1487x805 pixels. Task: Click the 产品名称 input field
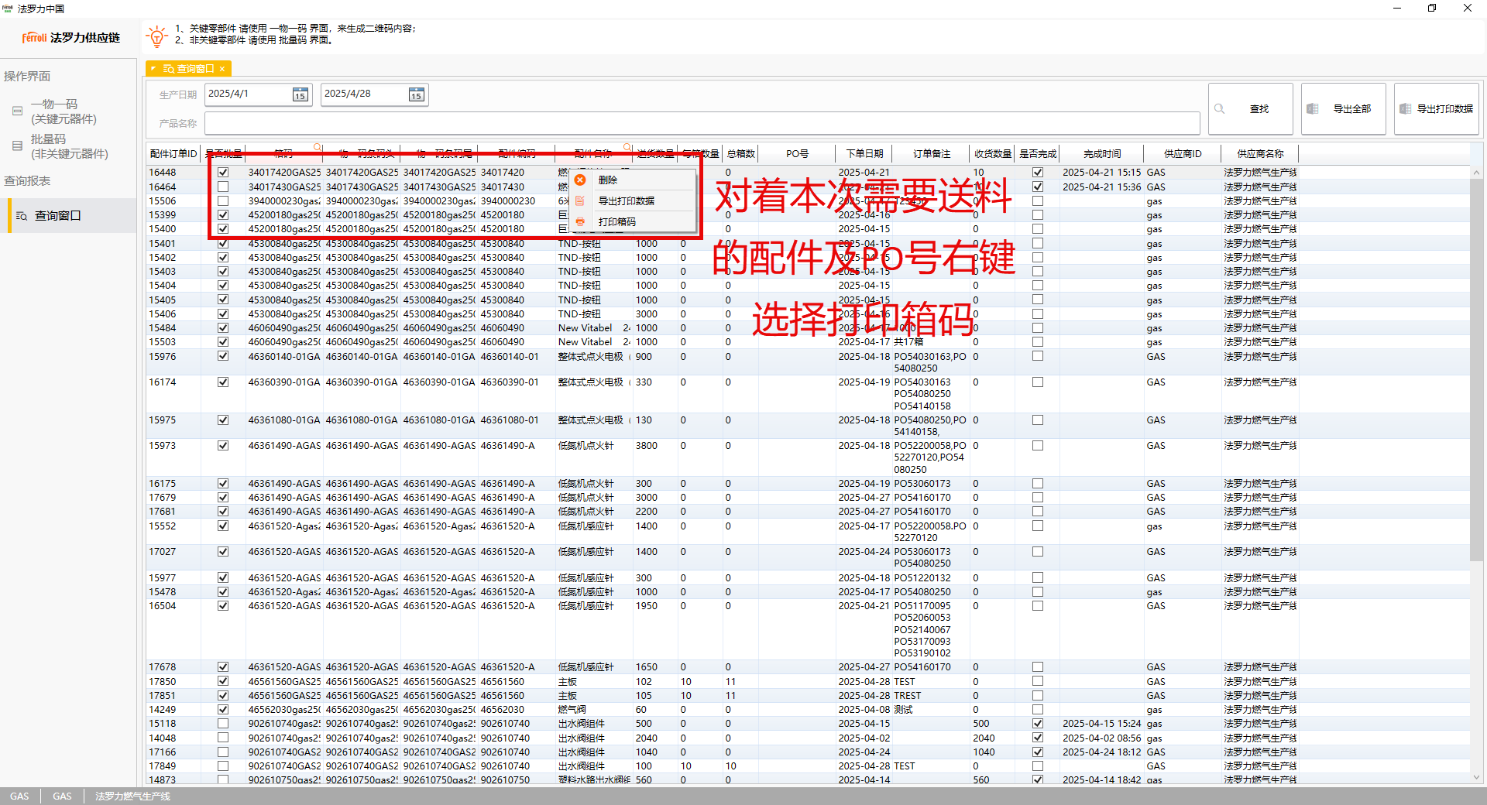702,123
